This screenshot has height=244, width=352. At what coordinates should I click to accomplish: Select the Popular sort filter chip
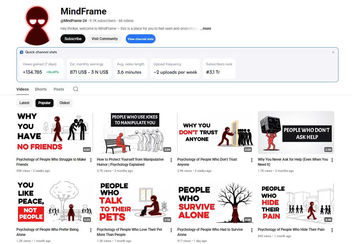(45, 103)
